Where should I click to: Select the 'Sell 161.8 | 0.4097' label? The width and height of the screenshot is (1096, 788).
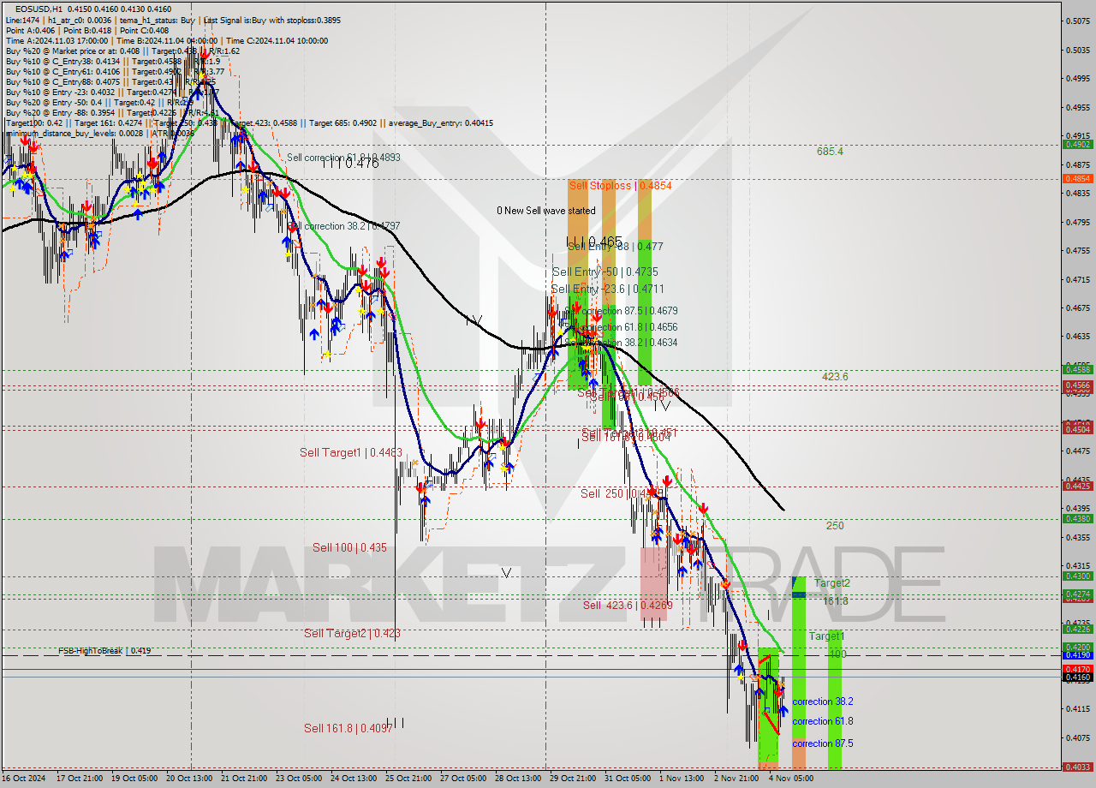coord(348,728)
